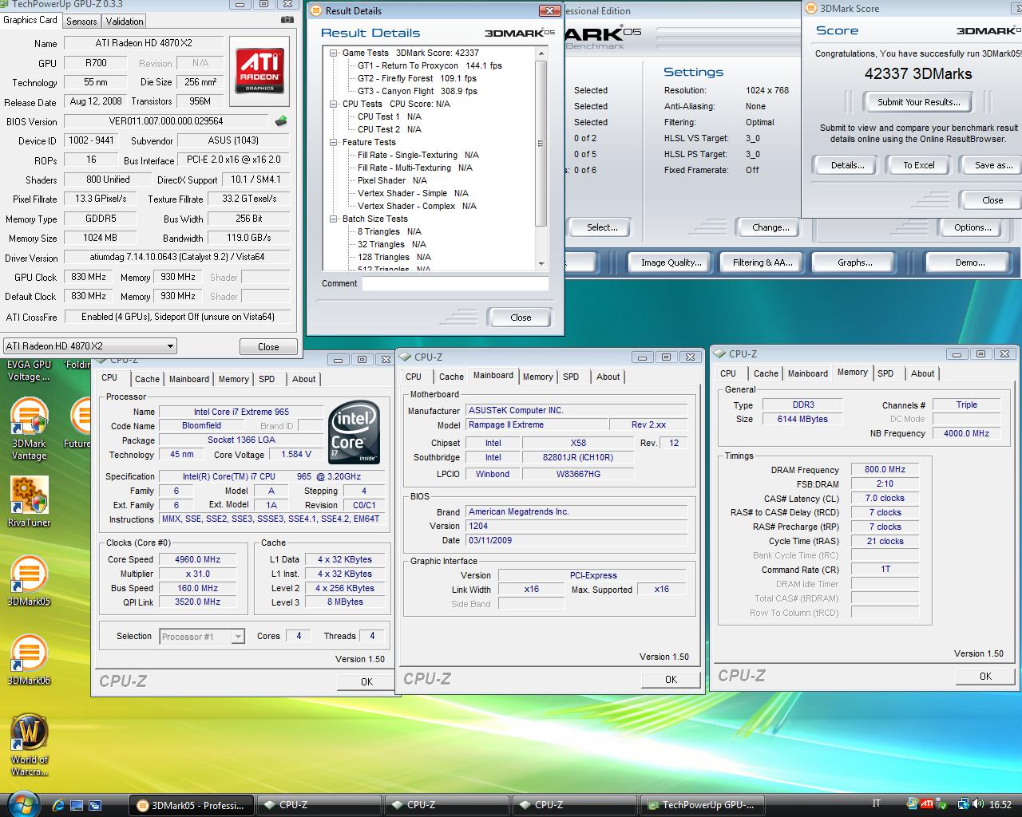Select GT1 - Return To Proxycon result row
The height and width of the screenshot is (817, 1022).
click(x=430, y=65)
